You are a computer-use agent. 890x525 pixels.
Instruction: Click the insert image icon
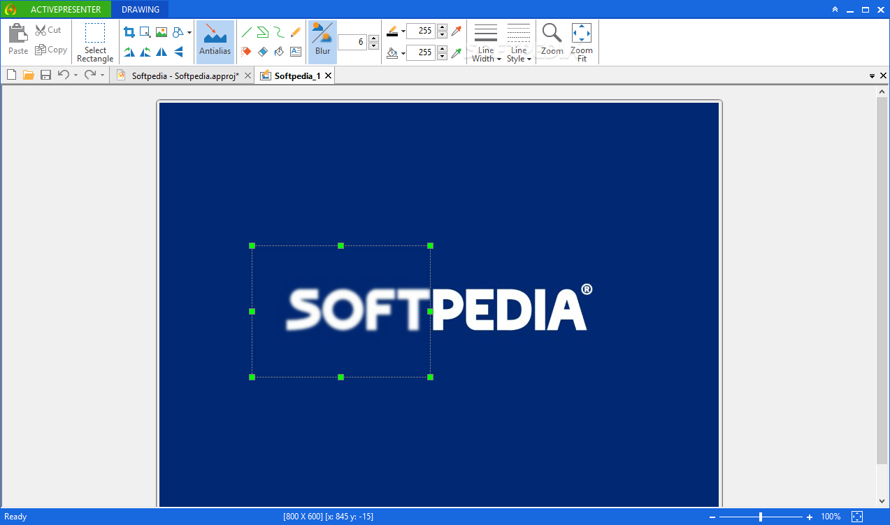[x=162, y=32]
